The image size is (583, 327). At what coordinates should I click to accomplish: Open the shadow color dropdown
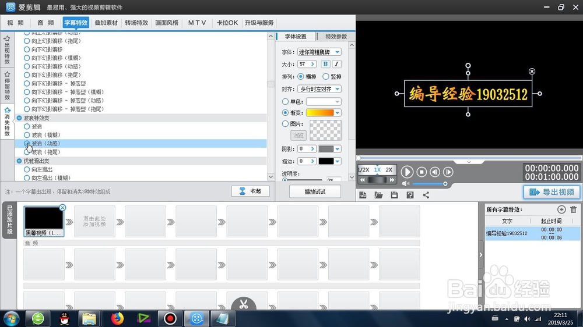click(337, 149)
